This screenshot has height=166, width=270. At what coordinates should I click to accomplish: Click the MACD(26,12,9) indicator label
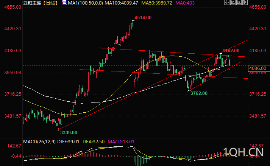coord(39,142)
